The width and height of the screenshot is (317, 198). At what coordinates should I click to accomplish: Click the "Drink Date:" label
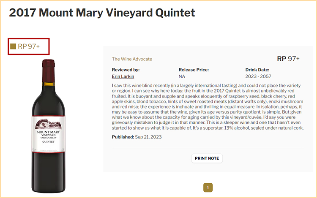[257, 70]
